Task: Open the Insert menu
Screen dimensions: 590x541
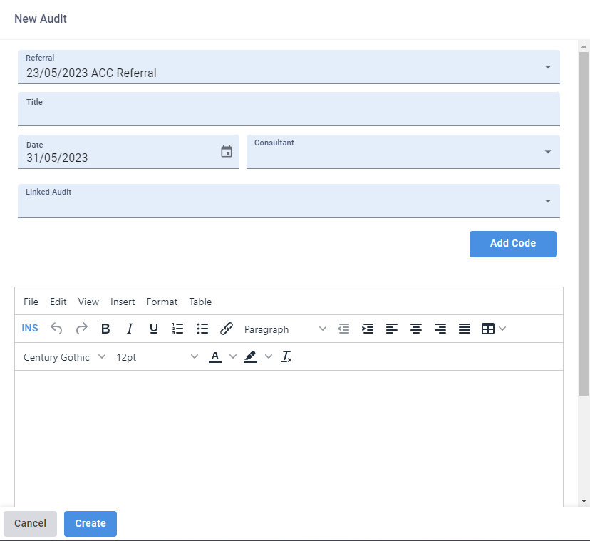Action: pyautogui.click(x=123, y=302)
